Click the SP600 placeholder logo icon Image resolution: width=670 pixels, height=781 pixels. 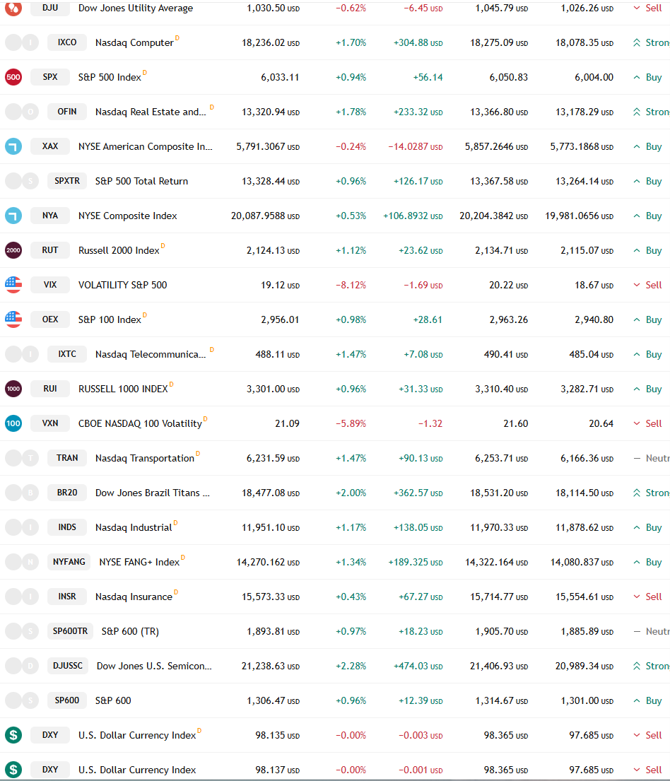click(x=22, y=700)
